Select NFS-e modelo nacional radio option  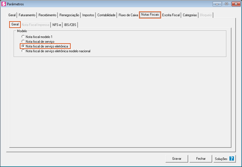click(x=23, y=51)
